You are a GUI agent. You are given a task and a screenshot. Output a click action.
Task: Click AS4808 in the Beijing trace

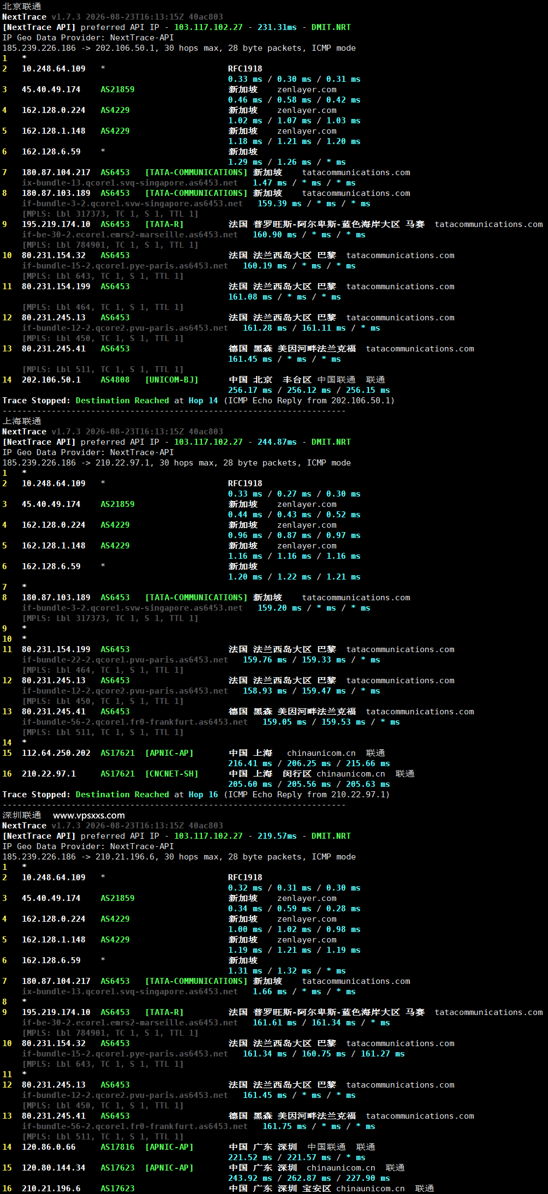(x=115, y=380)
